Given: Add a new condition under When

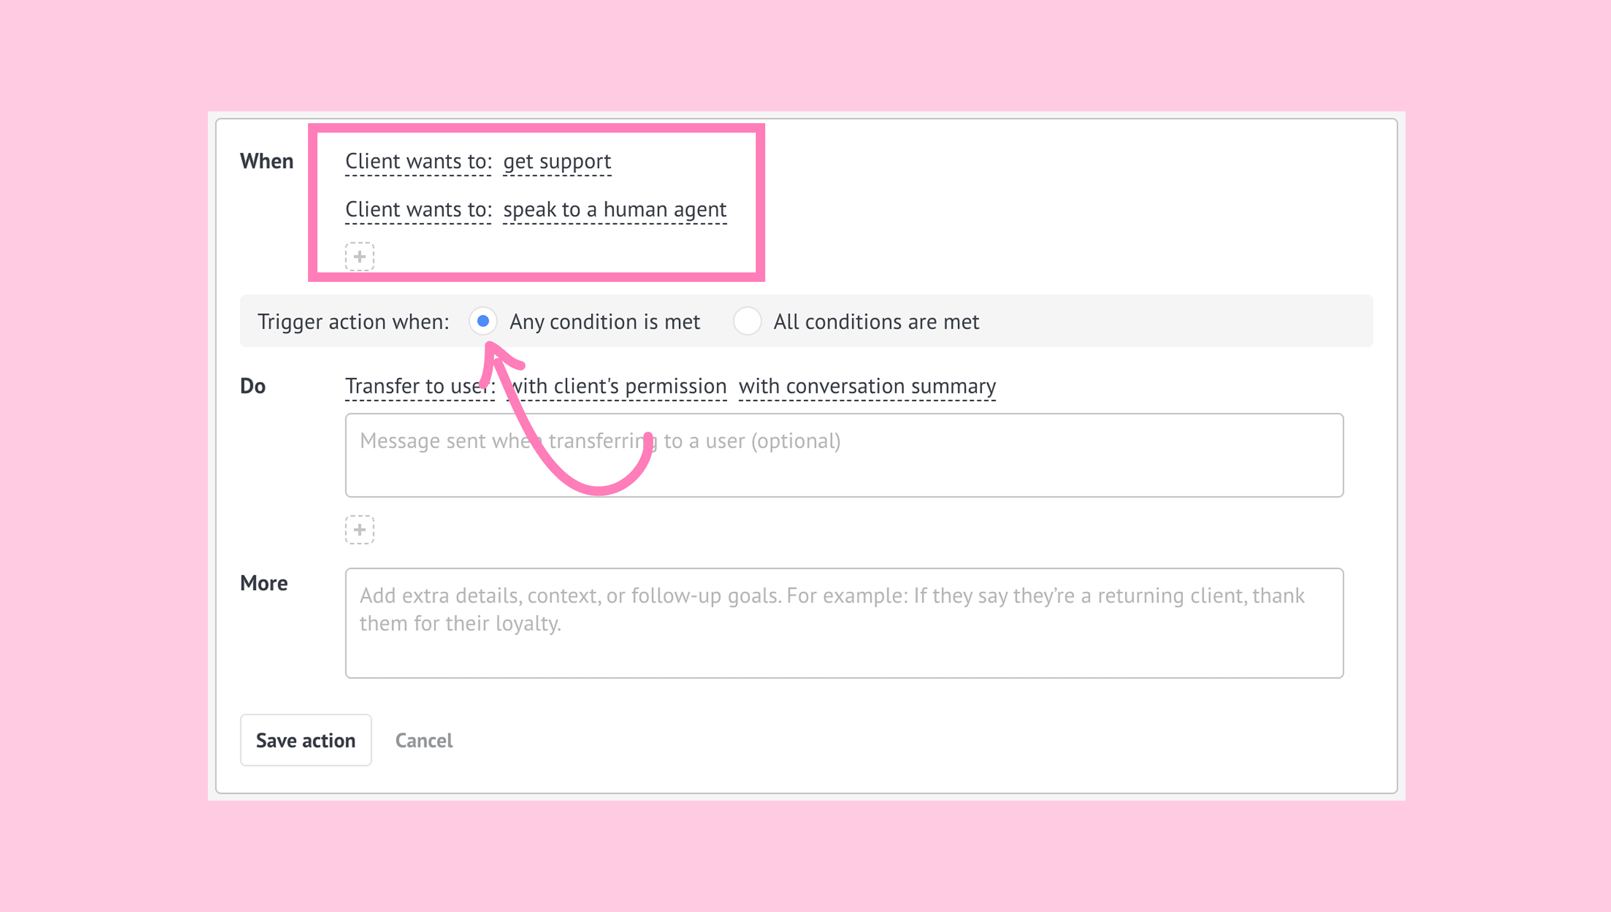Looking at the screenshot, I should coord(360,257).
